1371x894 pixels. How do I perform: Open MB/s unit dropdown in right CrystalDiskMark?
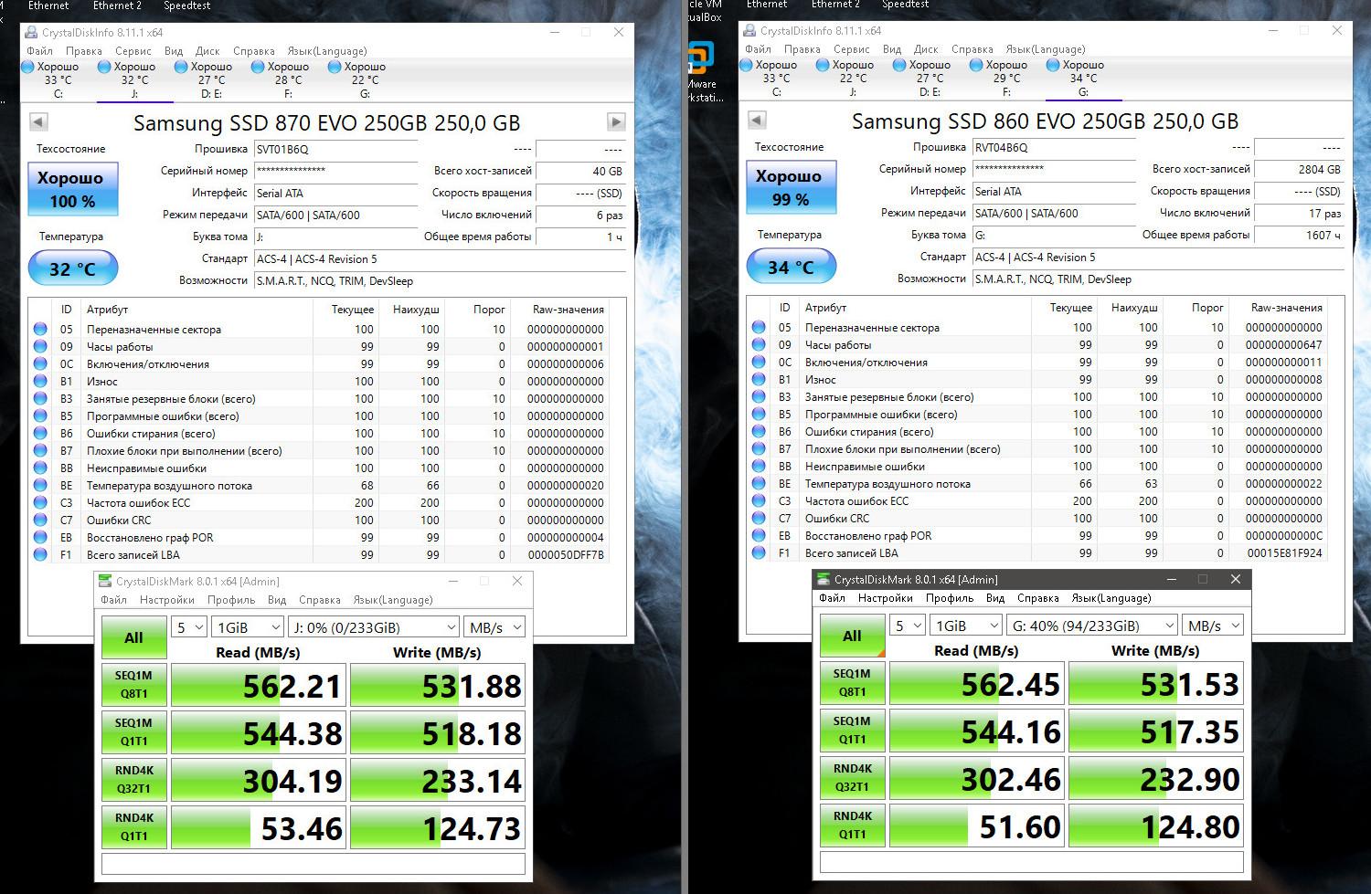click(1213, 626)
